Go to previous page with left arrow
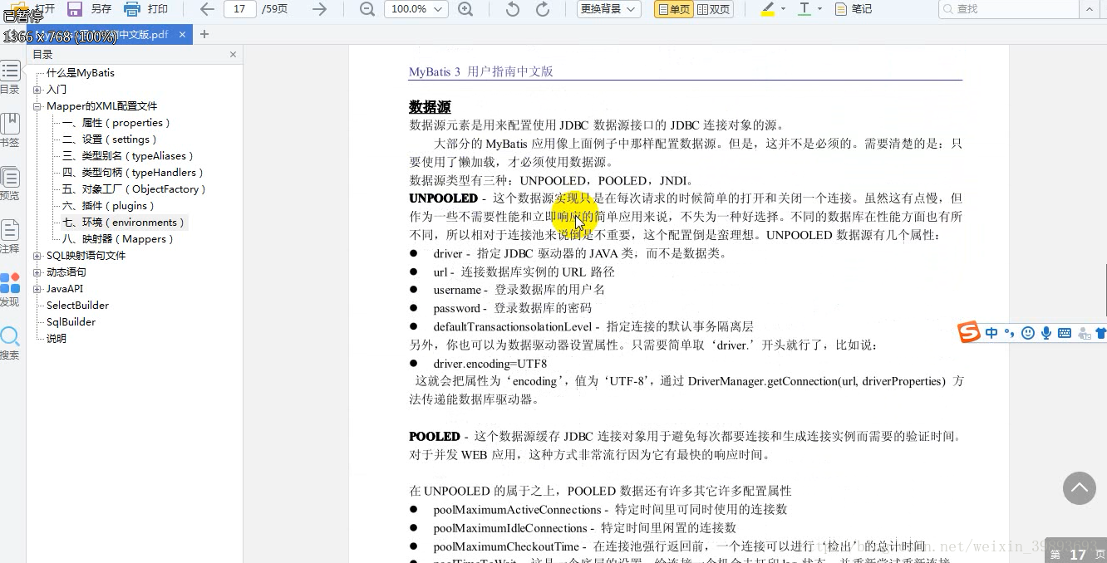 (x=208, y=9)
